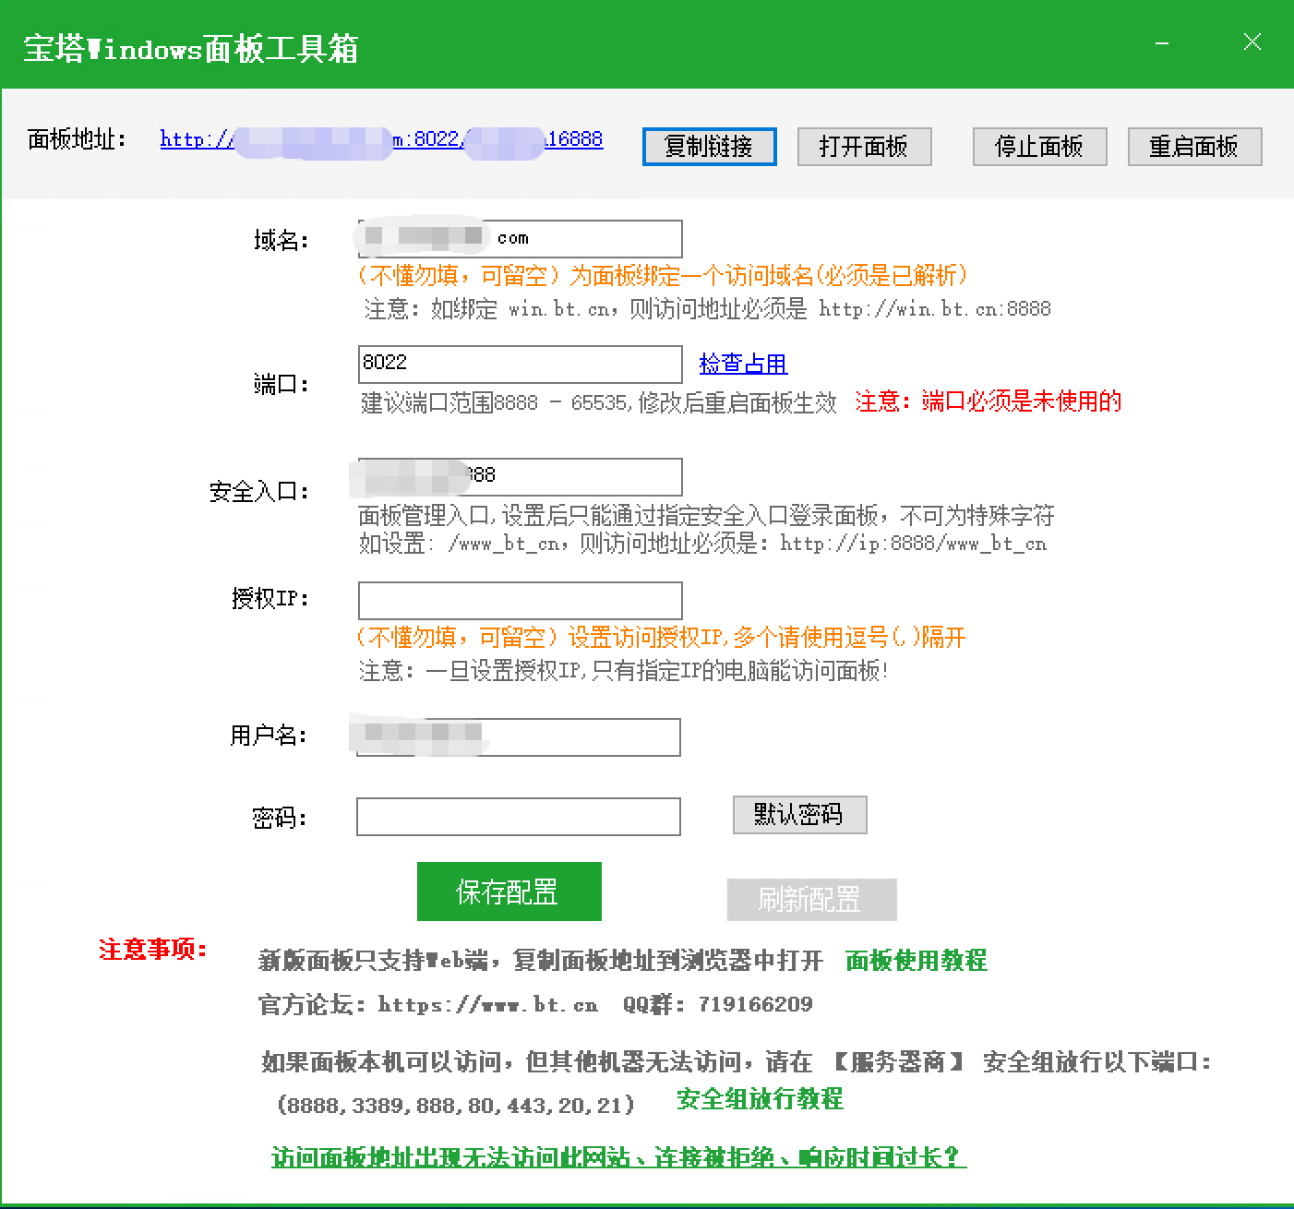Image resolution: width=1294 pixels, height=1209 pixels.
Task: Click the 复制链接 button to copy panel link
Action: click(x=709, y=147)
